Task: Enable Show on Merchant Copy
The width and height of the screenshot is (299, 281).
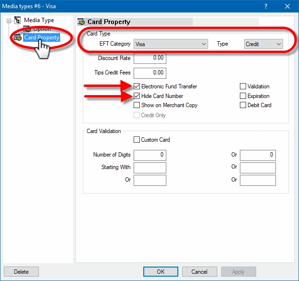Action: tap(137, 105)
